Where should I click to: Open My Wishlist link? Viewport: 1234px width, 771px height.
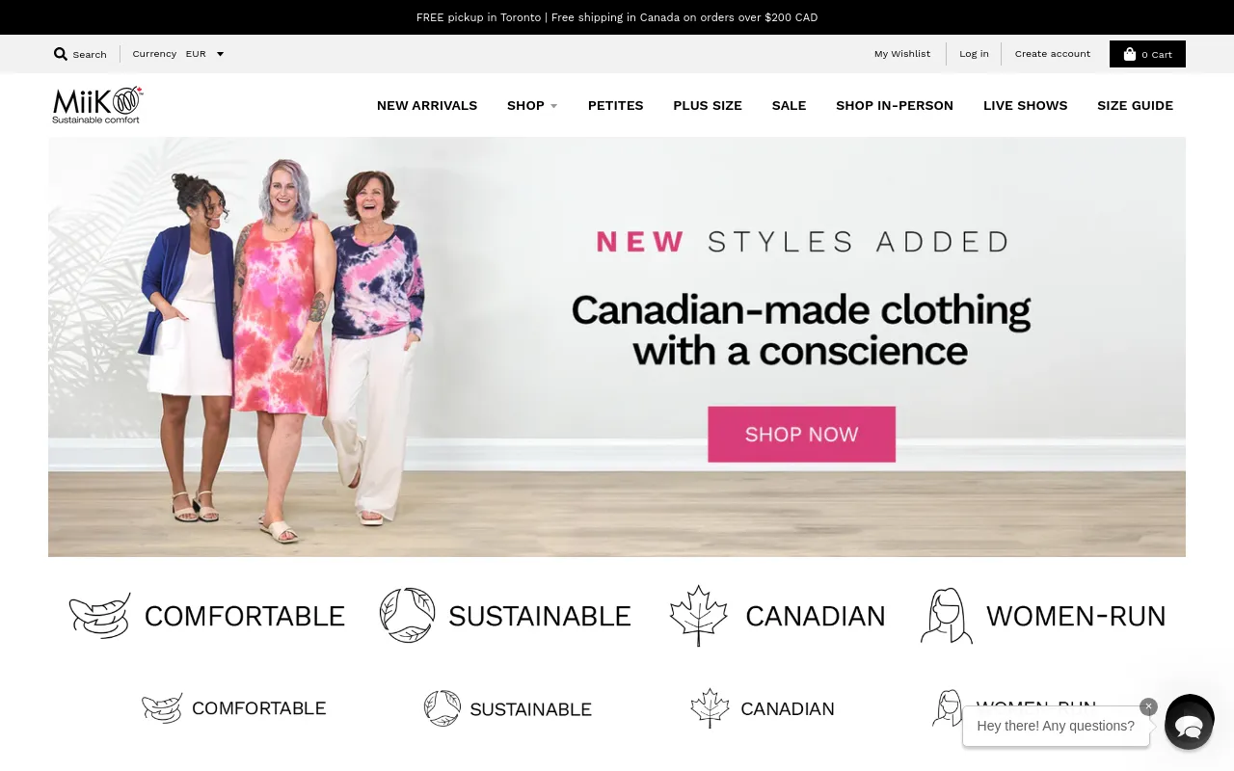point(902,54)
